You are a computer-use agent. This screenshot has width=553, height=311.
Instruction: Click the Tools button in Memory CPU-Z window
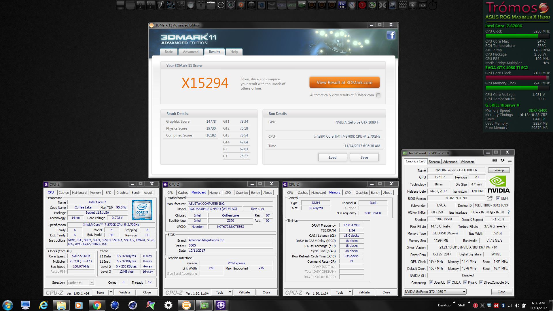coord(339,292)
